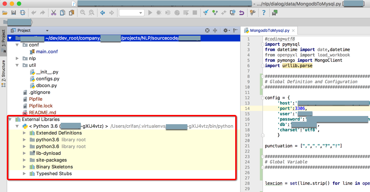Select main.conf in the project tree
The image size is (370, 192).
pos(47,52)
